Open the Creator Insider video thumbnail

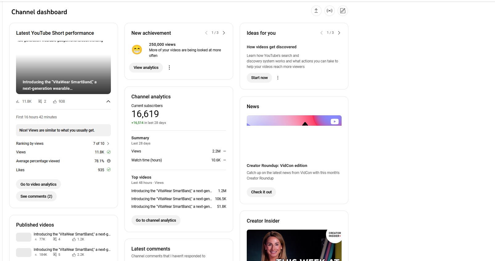pyautogui.click(x=294, y=245)
